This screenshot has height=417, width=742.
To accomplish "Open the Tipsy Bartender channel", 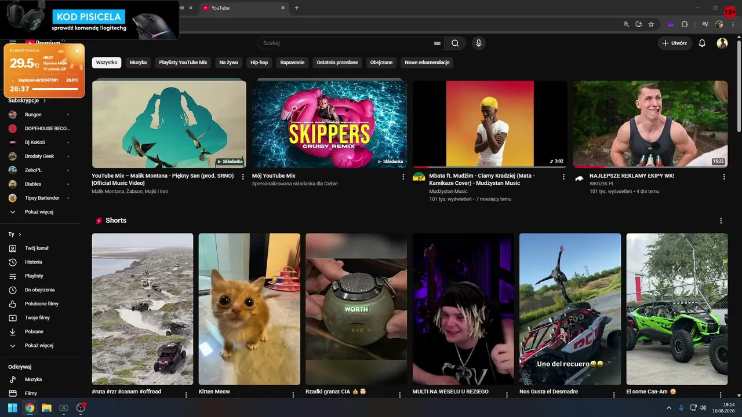I will click(41, 198).
